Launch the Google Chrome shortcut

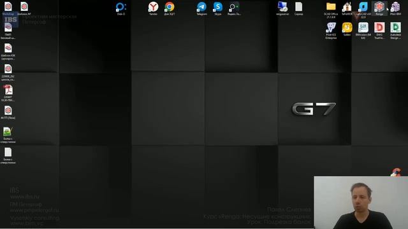[x=170, y=7]
